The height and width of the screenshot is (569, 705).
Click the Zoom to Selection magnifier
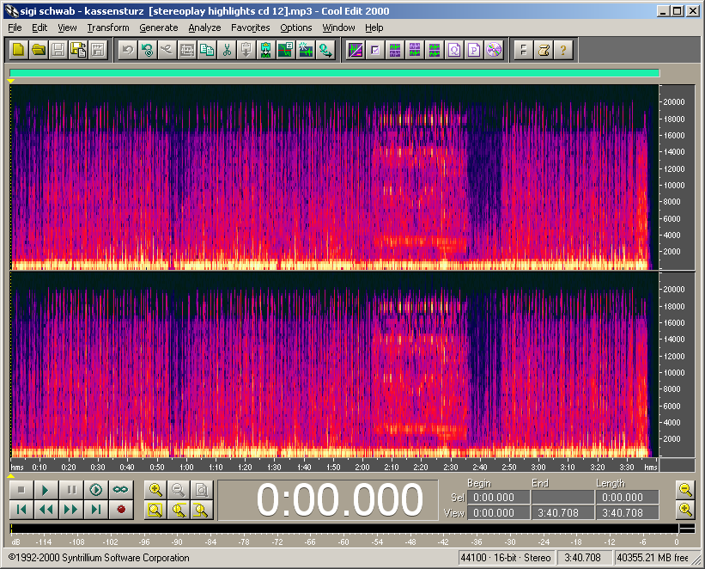[155, 510]
